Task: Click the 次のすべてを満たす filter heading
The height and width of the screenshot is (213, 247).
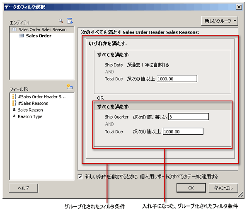Action: pos(140,32)
